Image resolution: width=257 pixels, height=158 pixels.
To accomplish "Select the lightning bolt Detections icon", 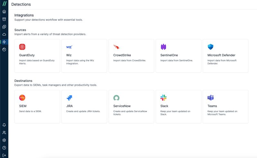I will click(4, 42).
